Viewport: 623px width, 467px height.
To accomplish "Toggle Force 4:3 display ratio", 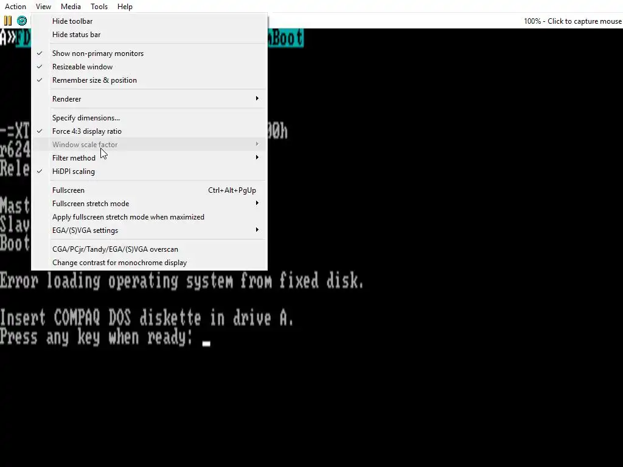I will pyautogui.click(x=149, y=131).
